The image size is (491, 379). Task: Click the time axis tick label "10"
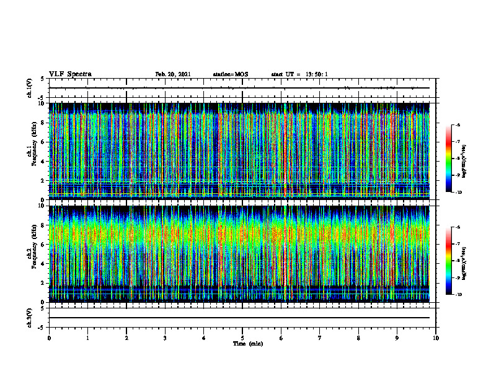click(436, 338)
